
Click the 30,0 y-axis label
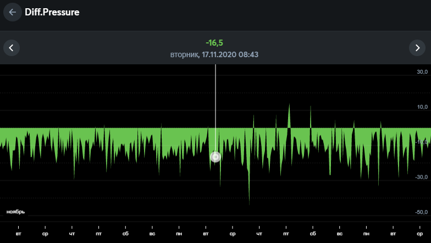[x=422, y=71]
